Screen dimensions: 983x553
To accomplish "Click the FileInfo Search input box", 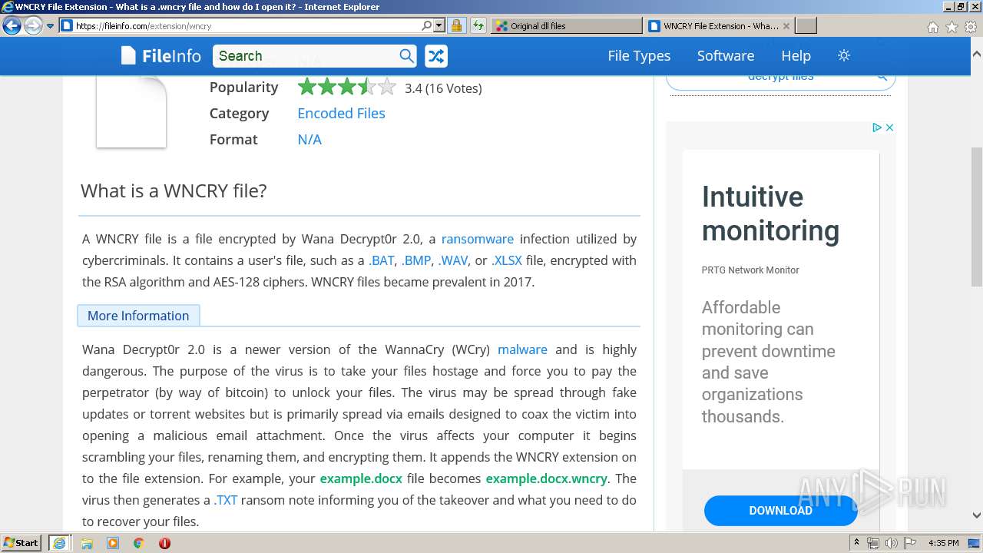I will point(305,56).
